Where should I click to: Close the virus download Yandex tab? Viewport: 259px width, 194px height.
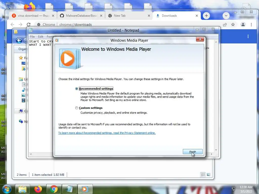click(x=53, y=16)
